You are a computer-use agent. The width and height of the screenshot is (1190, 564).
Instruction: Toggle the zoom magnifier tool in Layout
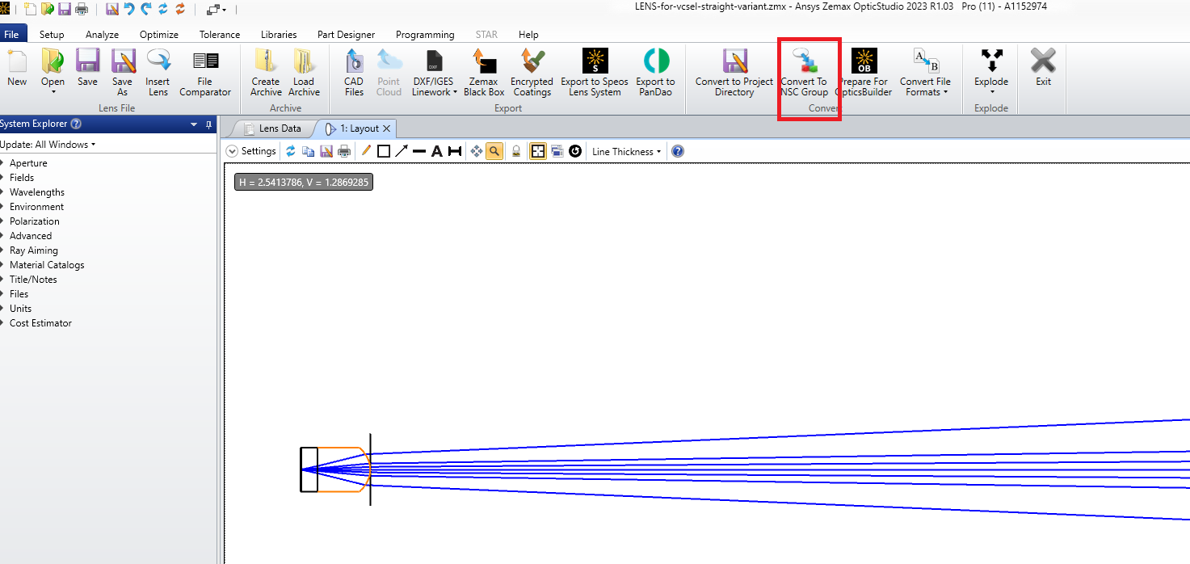[x=494, y=151]
